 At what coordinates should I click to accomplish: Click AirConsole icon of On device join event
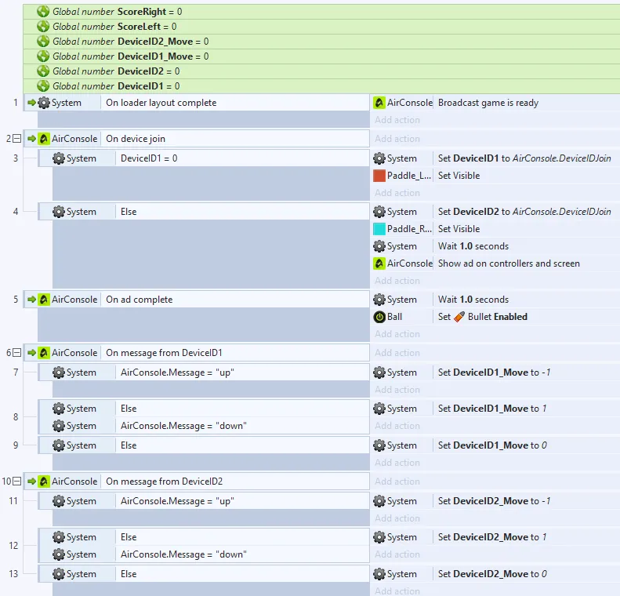pos(43,139)
